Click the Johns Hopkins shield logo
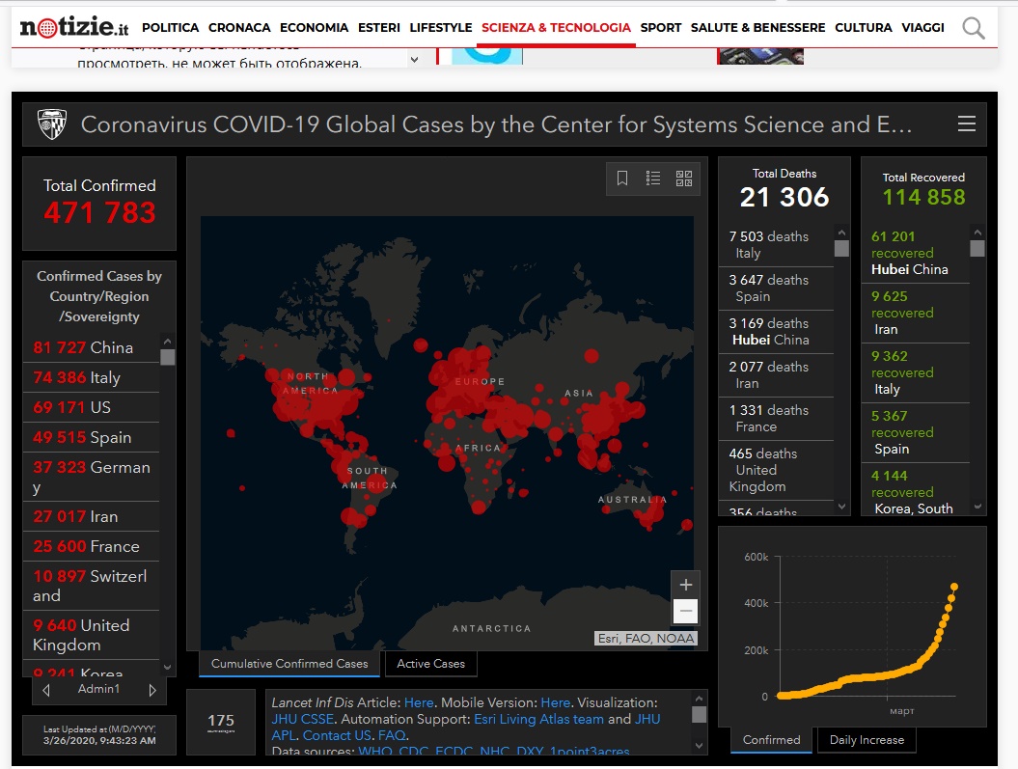 tap(52, 124)
